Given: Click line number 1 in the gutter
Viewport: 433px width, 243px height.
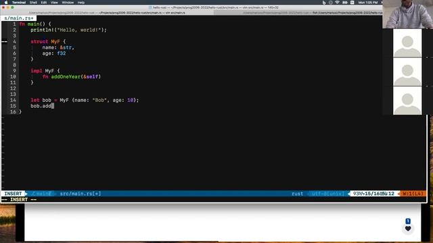Looking at the screenshot, I should 14,24.
